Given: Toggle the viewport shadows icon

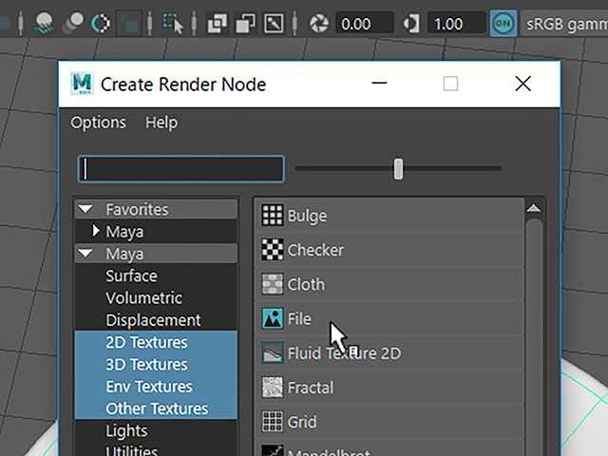Looking at the screenshot, I should point(44,23).
